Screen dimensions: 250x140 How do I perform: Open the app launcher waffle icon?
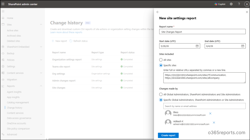3,4
